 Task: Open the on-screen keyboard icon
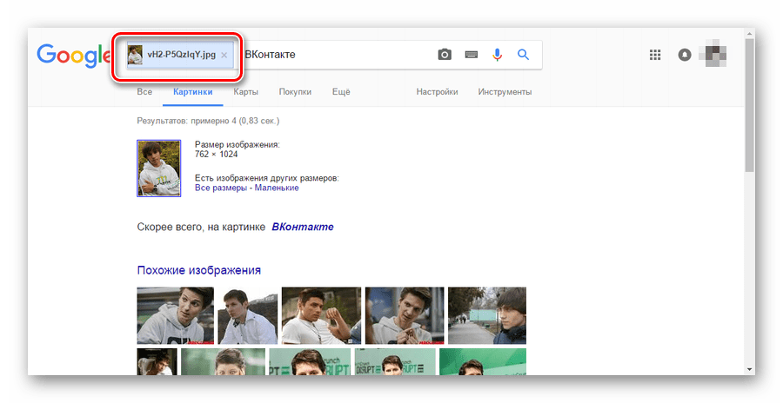pos(471,55)
